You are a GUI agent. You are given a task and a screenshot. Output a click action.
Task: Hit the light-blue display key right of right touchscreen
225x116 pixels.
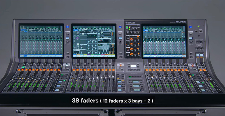[191, 38]
